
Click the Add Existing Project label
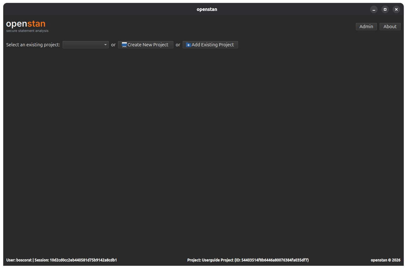213,45
